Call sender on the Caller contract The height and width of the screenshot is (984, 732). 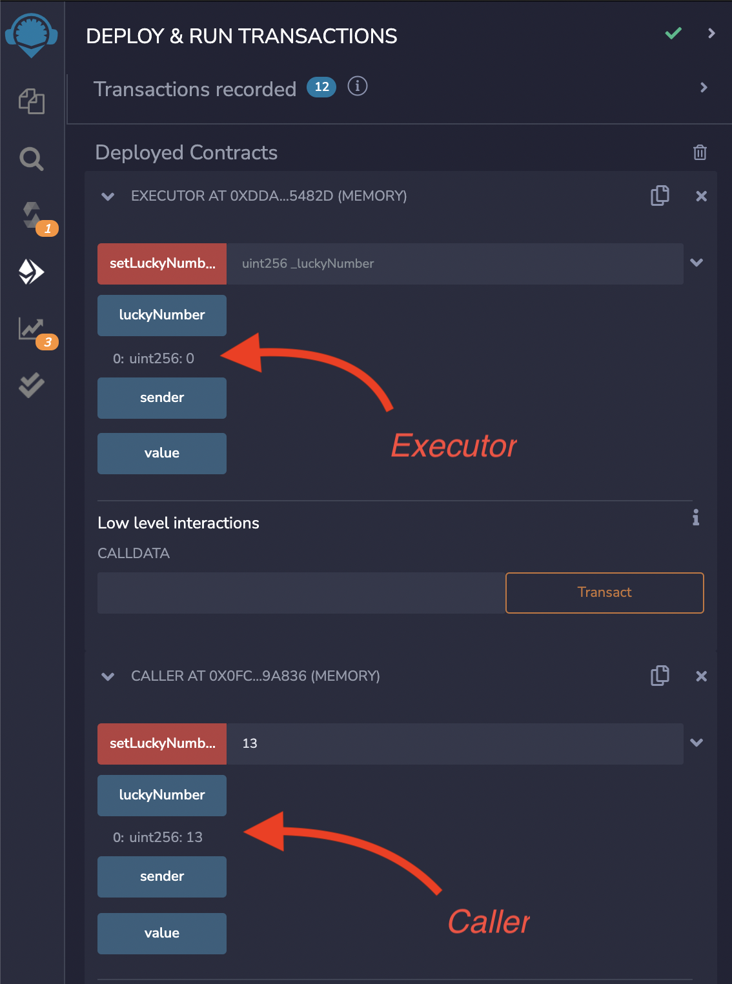tap(161, 876)
